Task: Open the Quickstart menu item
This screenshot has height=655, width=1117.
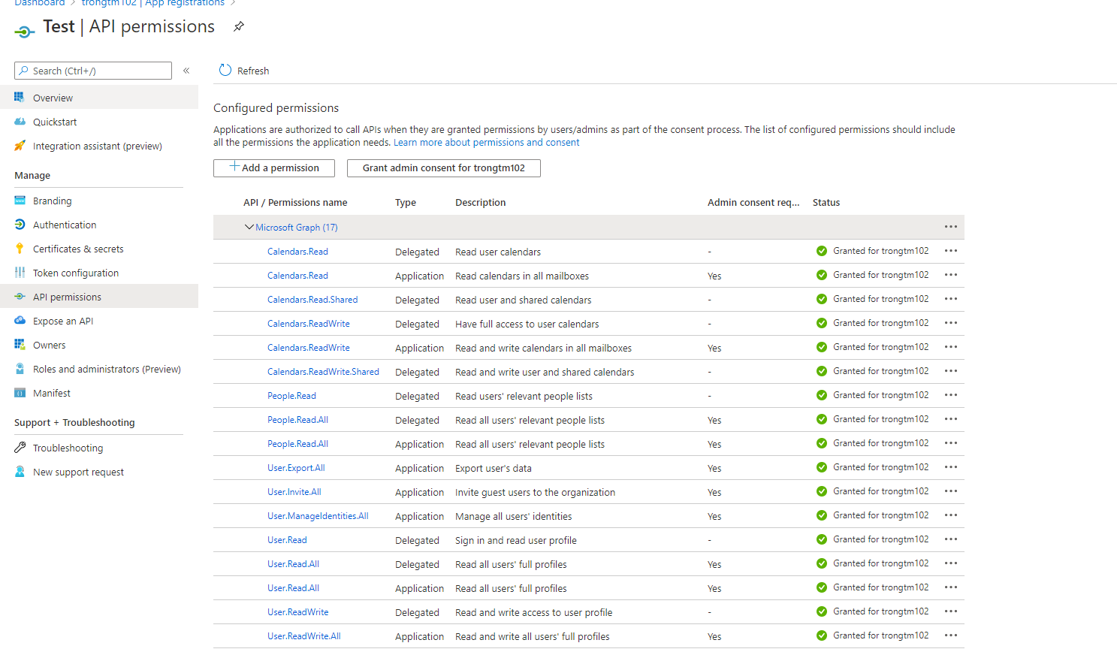Action: (x=99, y=122)
